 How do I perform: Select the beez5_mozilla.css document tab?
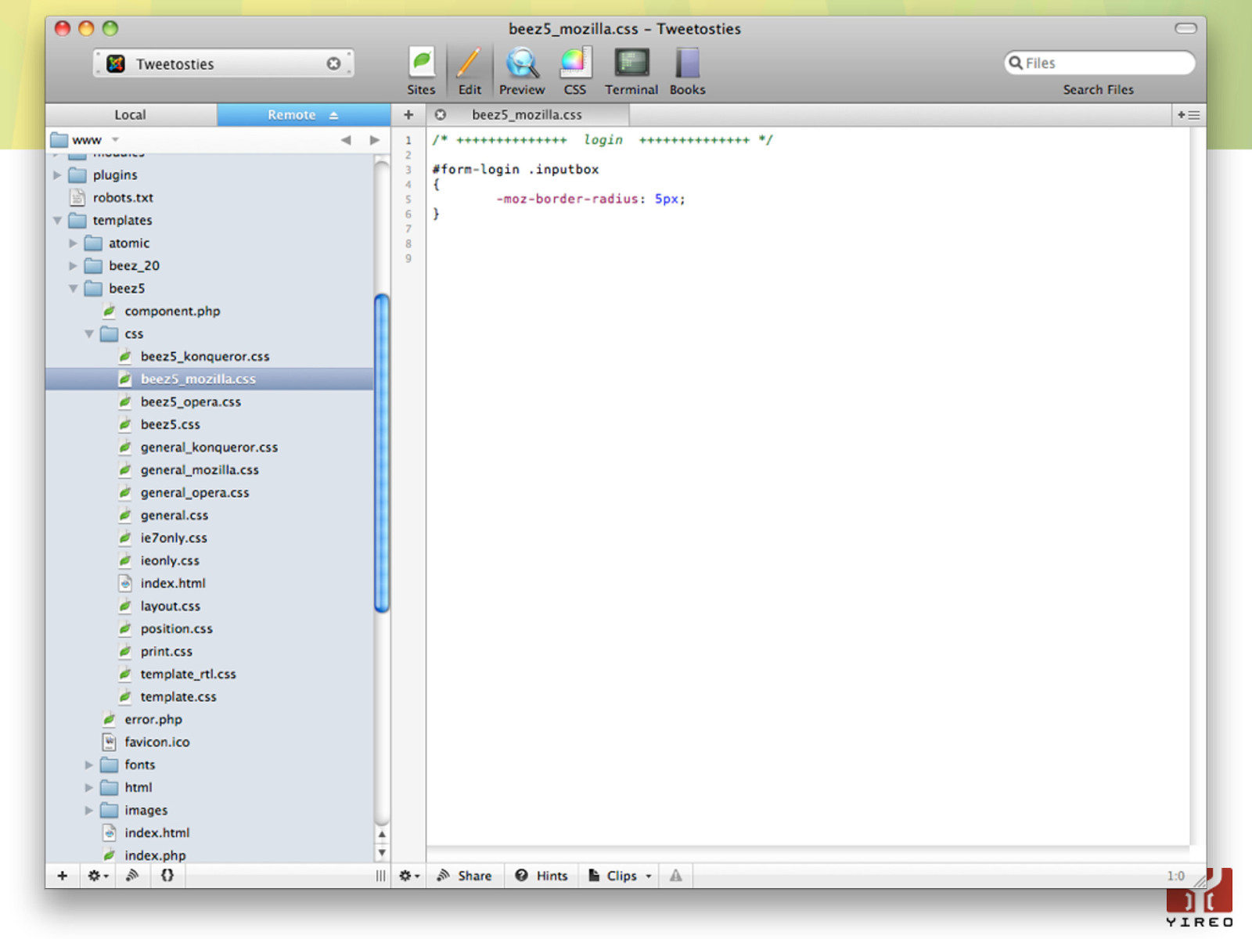pos(527,115)
